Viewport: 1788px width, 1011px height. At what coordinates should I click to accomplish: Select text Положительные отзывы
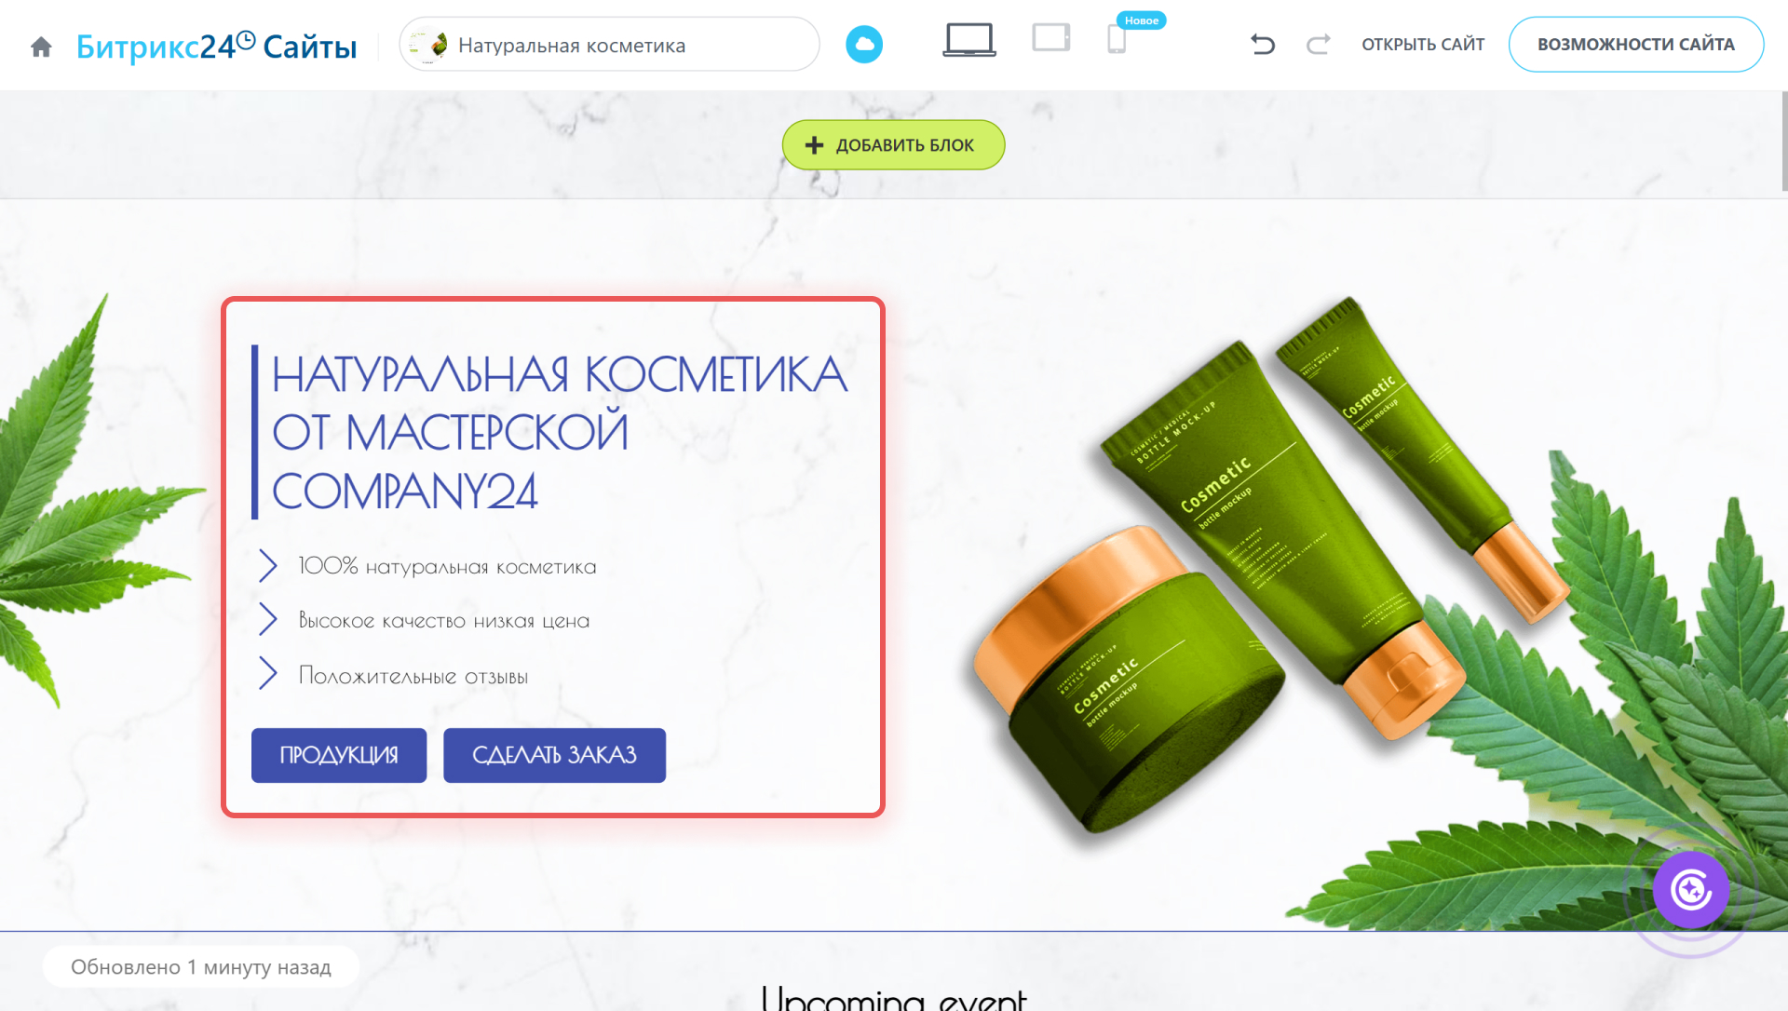coord(413,676)
